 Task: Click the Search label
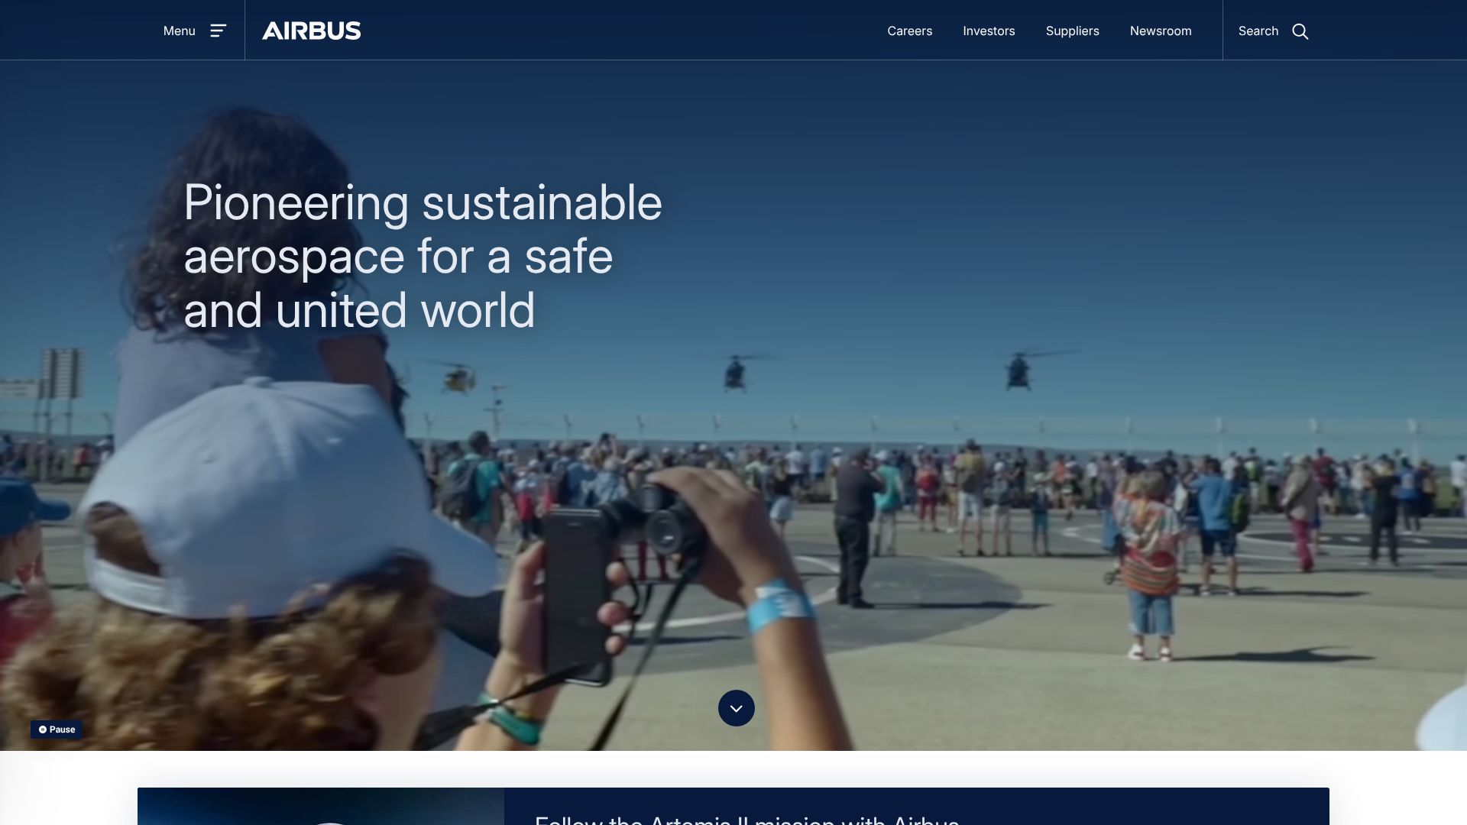tap(1258, 31)
